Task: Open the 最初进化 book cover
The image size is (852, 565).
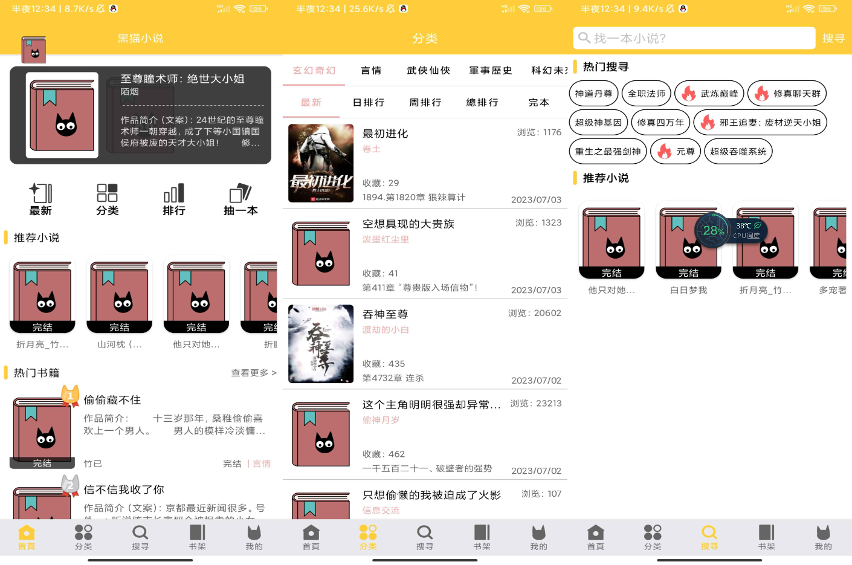Action: [321, 163]
